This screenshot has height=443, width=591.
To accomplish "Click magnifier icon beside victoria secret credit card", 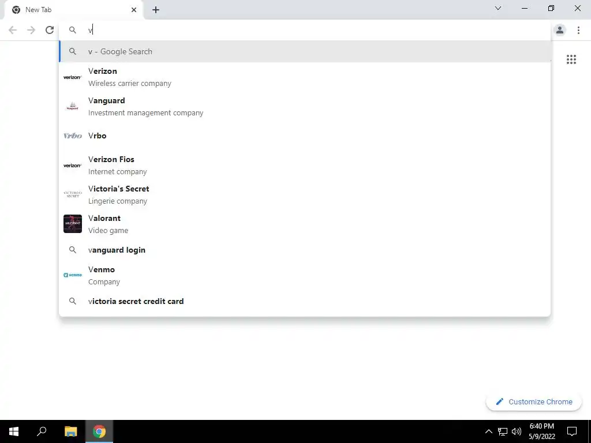I will 73,301.
